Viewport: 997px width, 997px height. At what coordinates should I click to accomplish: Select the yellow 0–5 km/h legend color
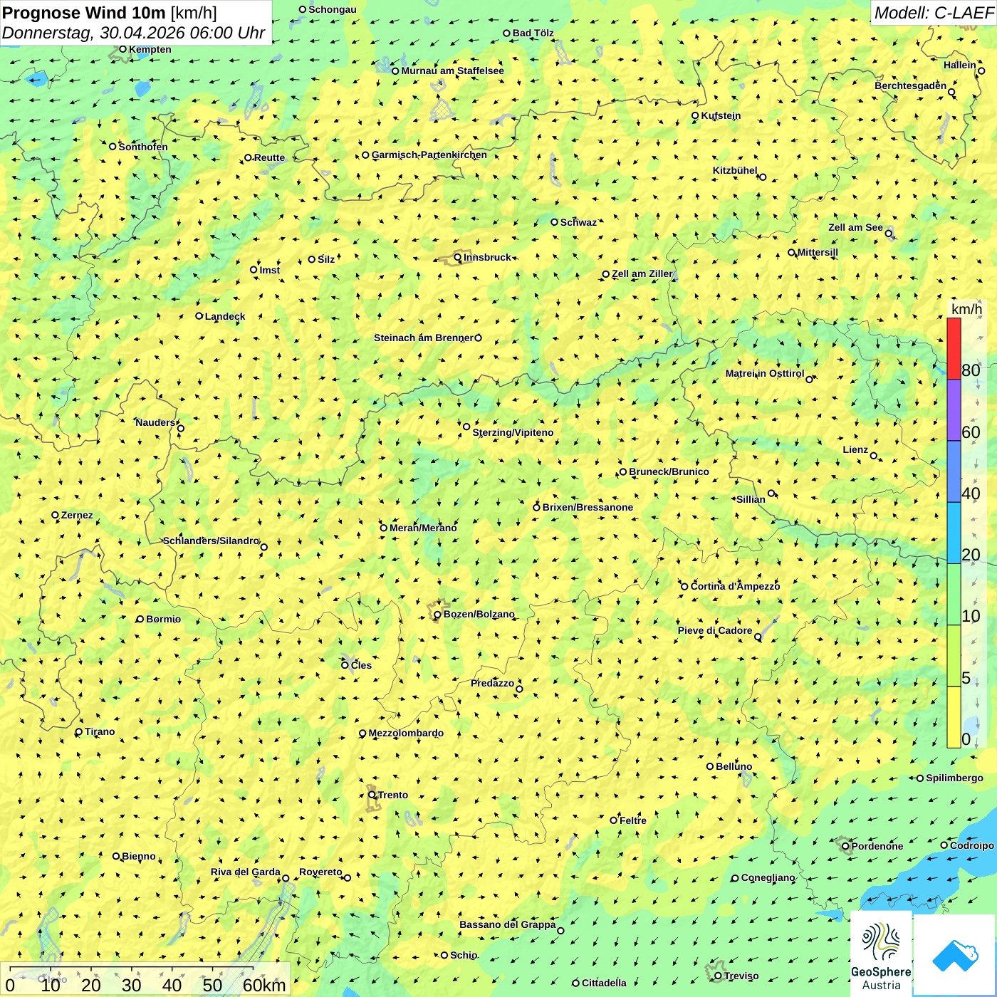(x=954, y=717)
